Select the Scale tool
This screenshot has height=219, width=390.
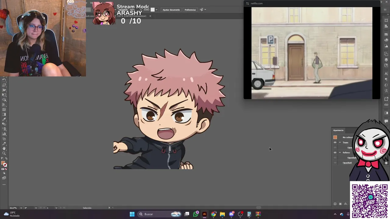pos(4,85)
